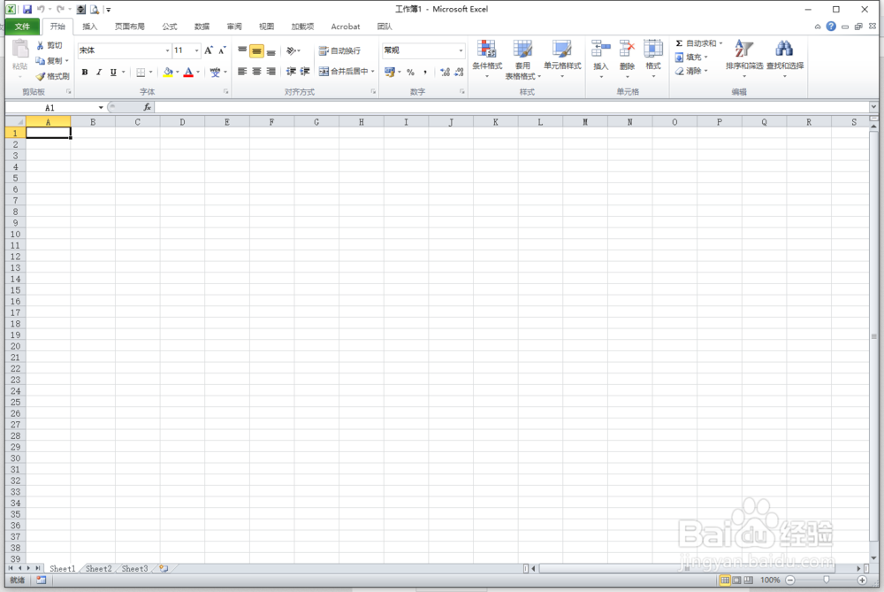The height and width of the screenshot is (592, 884).
Task: Switch to 视图 View tab
Action: tap(266, 27)
